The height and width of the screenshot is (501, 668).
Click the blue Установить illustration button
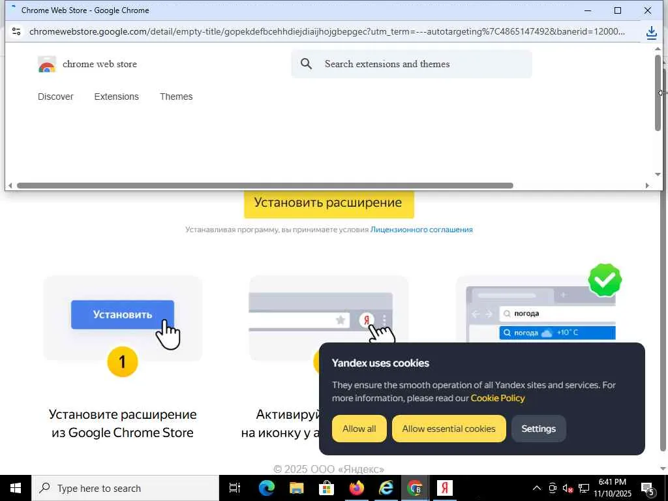[122, 315]
